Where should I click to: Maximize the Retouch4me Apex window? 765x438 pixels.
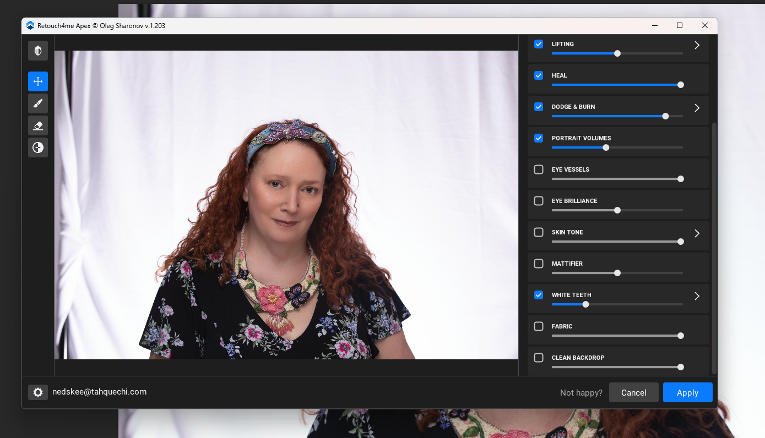click(x=680, y=25)
